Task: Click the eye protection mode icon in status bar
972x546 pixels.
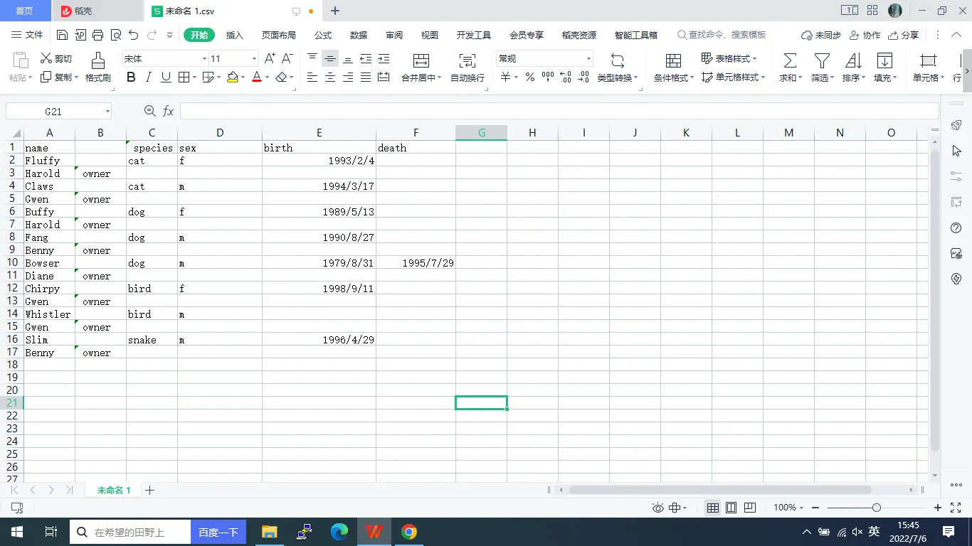Action: [x=658, y=508]
